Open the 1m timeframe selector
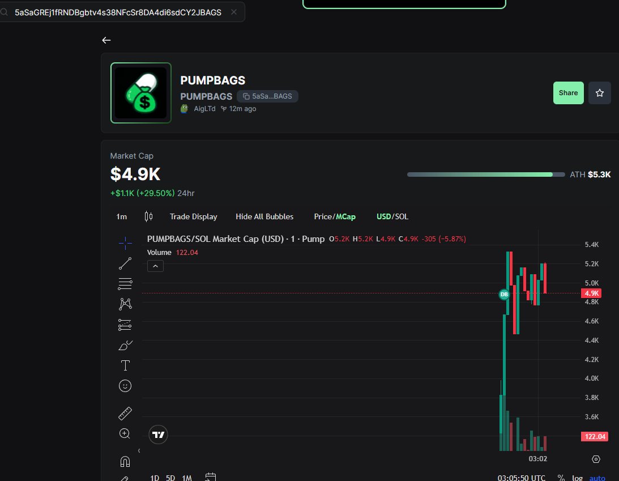Screen dimensions: 619x481 [122, 216]
